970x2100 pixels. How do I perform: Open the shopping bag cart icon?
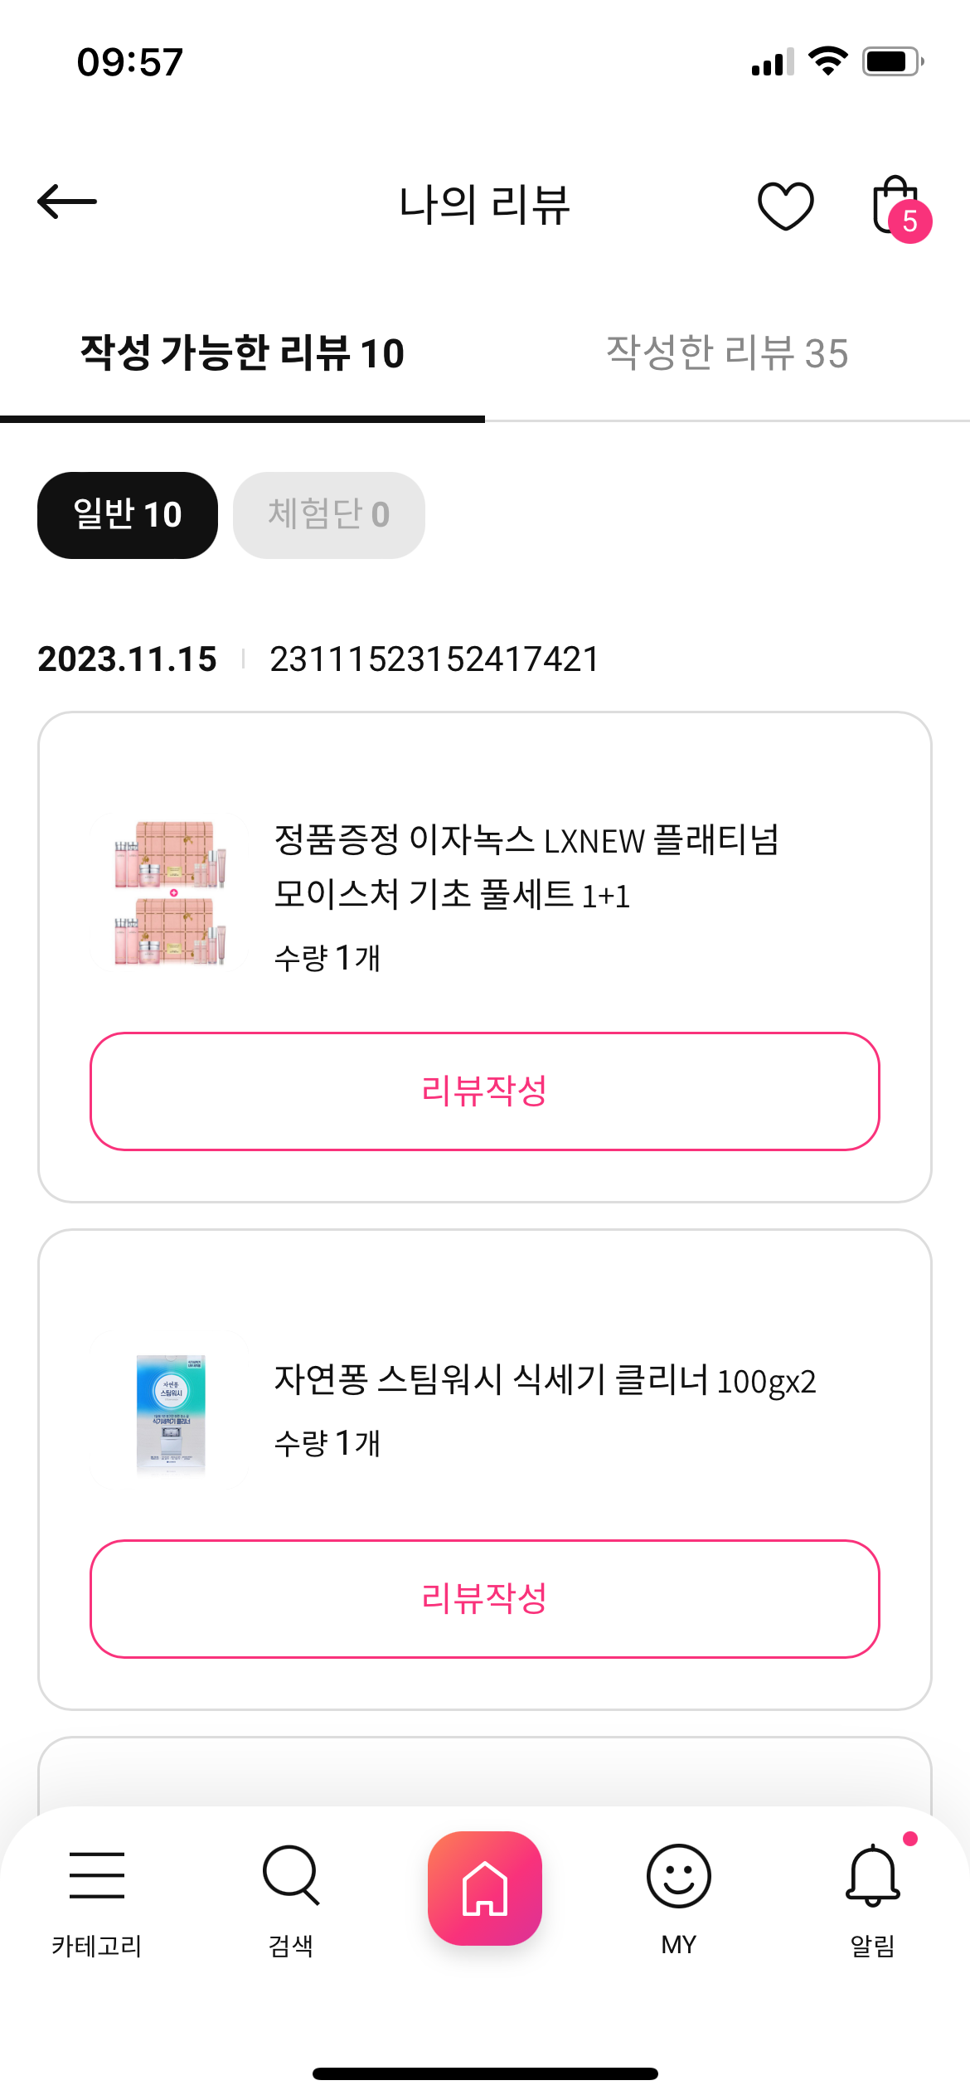pos(895,204)
